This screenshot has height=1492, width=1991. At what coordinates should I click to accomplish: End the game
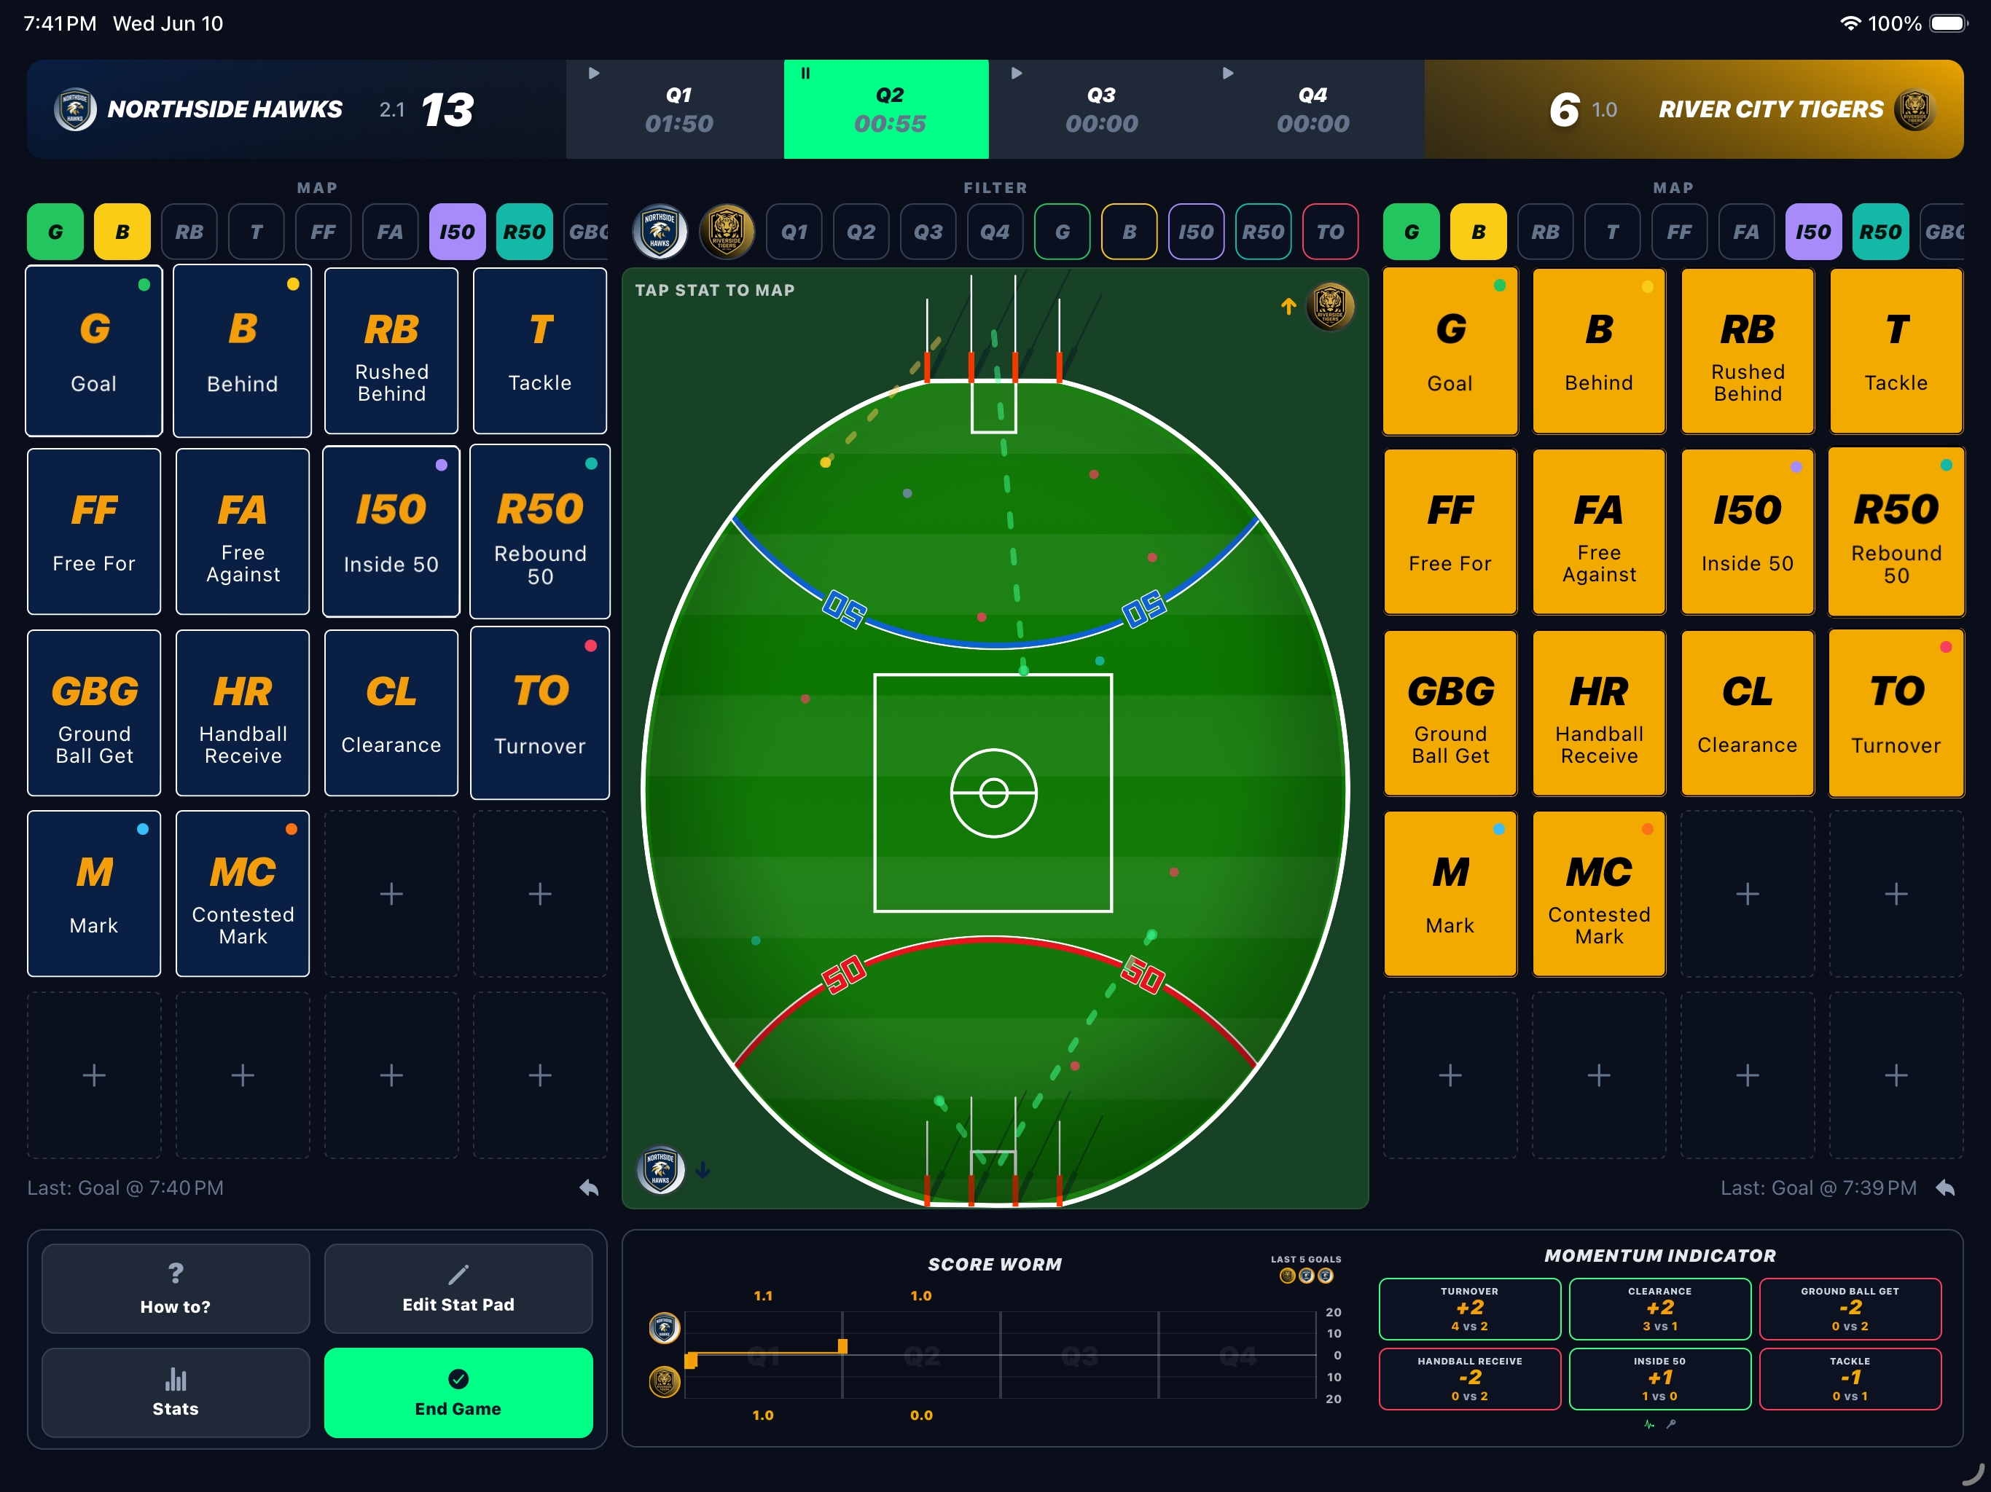(x=458, y=1392)
